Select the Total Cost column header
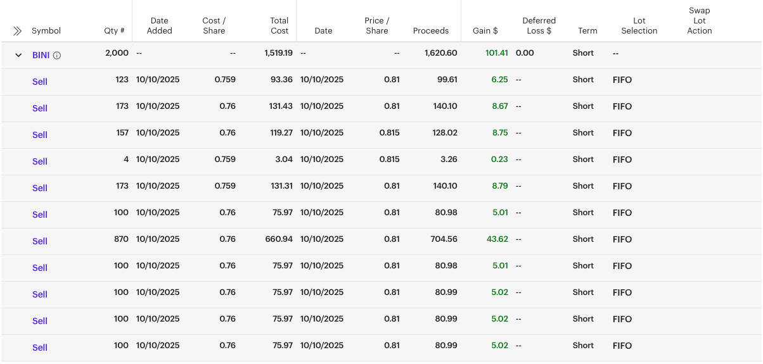This screenshot has width=763, height=364. pos(279,25)
